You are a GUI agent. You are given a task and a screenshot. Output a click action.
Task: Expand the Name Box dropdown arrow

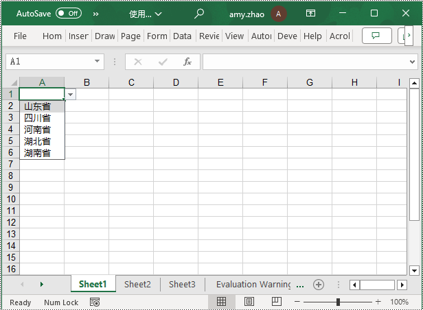(97, 61)
